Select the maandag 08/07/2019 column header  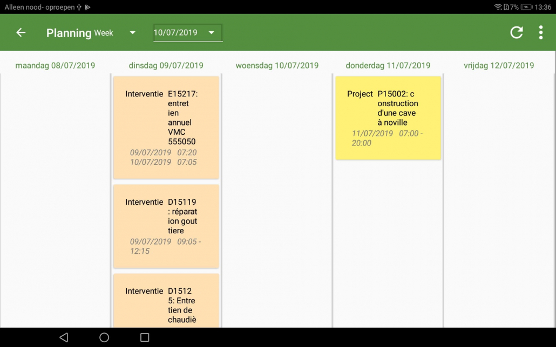click(55, 66)
